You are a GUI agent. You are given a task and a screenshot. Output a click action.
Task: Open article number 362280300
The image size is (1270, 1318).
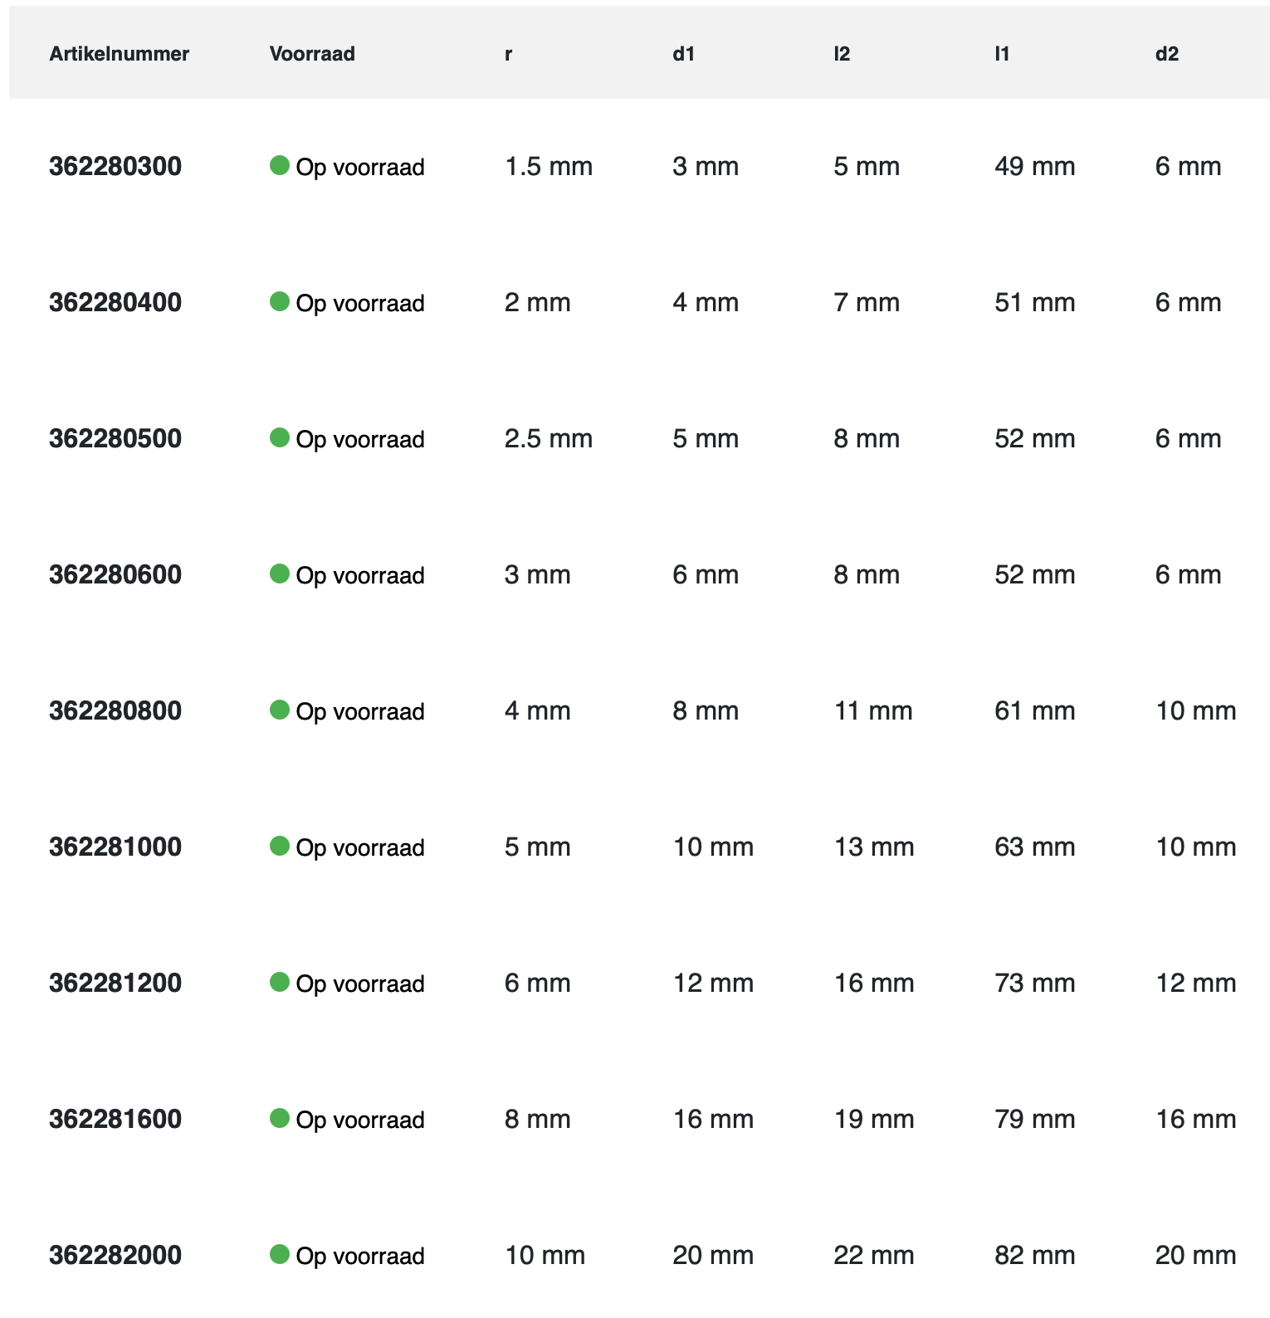click(115, 167)
